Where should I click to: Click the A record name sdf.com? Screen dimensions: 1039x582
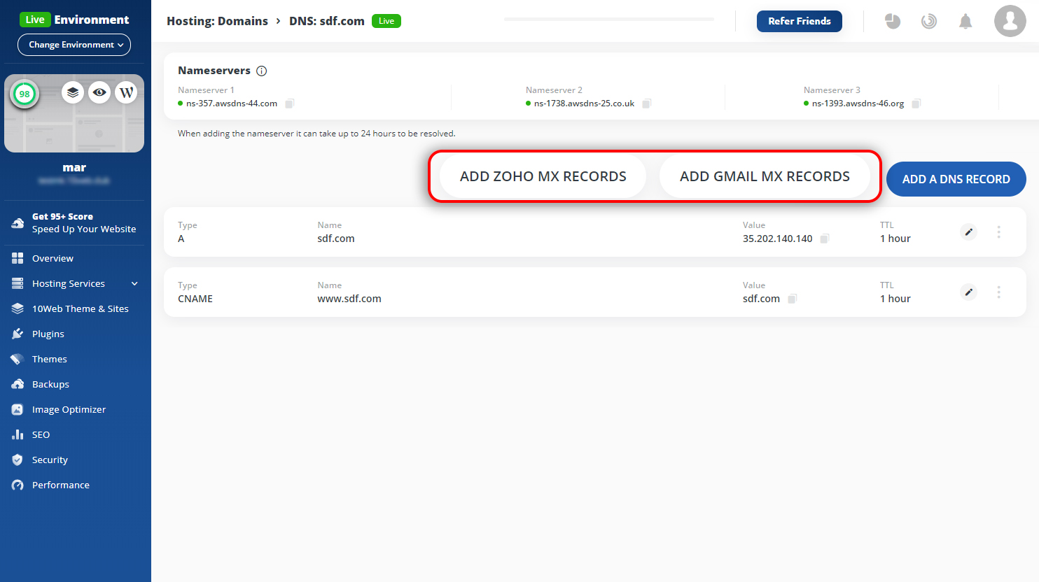point(336,239)
